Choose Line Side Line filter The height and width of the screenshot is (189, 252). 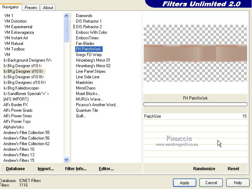tap(87, 77)
